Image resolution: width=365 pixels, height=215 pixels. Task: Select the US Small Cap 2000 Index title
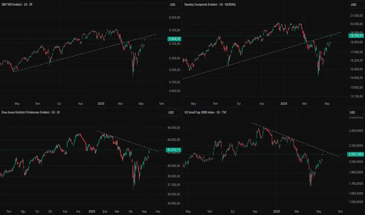tap(206, 113)
